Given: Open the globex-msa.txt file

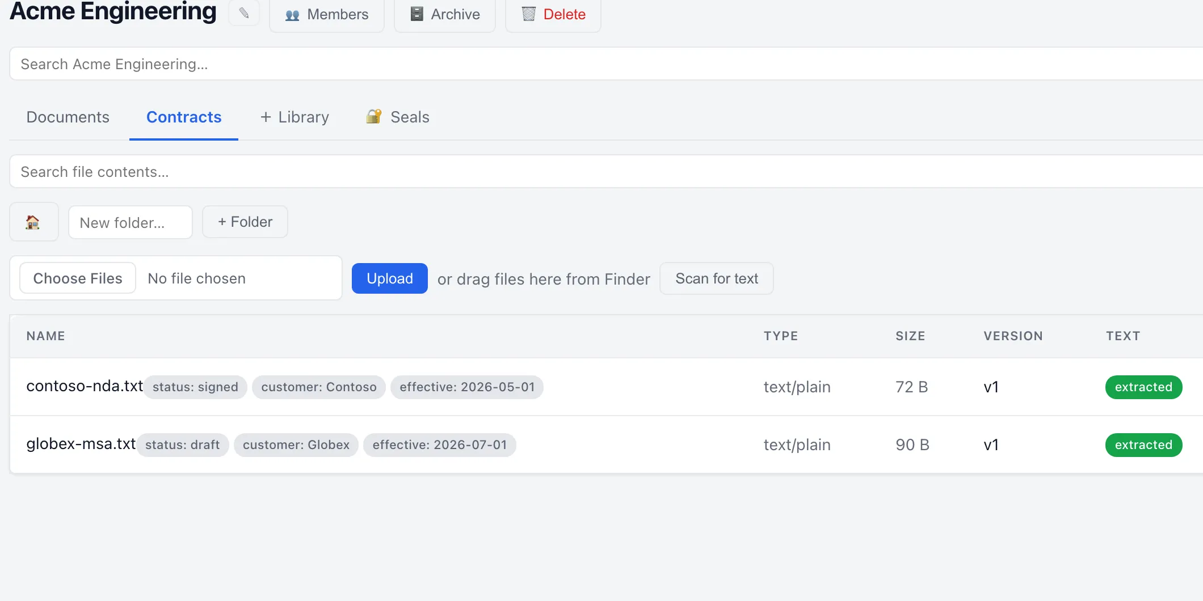Looking at the screenshot, I should pos(81,444).
